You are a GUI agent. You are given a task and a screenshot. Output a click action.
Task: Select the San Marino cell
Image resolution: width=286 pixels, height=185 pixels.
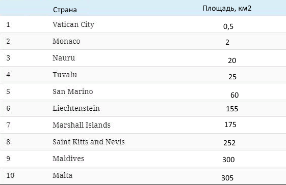[x=73, y=91]
